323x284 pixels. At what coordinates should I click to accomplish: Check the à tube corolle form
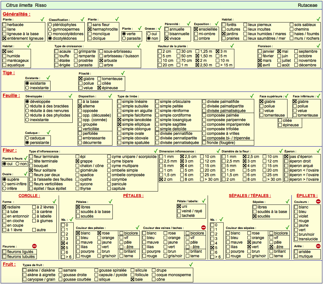[5, 212]
